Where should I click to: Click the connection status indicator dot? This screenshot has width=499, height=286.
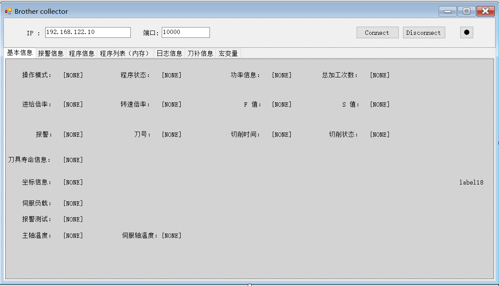click(466, 32)
